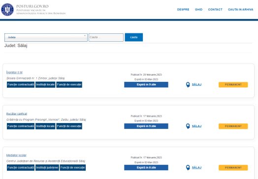Click Funcții de execuție tag in Bucătar card
The width and height of the screenshot is (258, 179).
point(69,126)
